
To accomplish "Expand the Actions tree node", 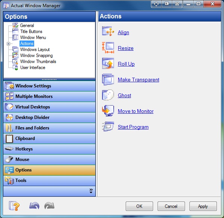I will click(8, 44).
